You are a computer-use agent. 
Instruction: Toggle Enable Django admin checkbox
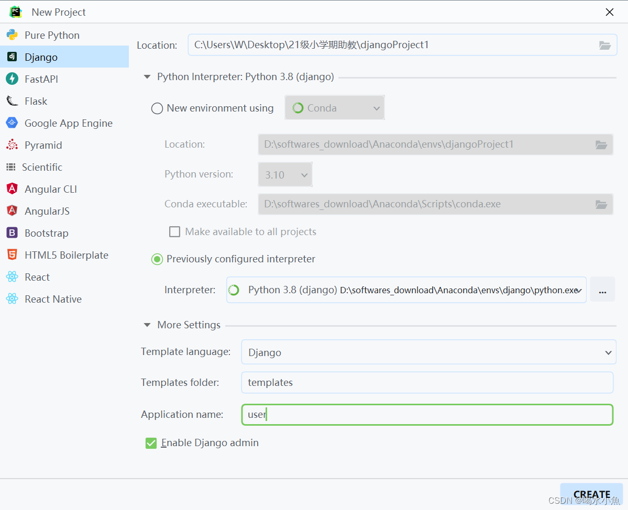[151, 443]
